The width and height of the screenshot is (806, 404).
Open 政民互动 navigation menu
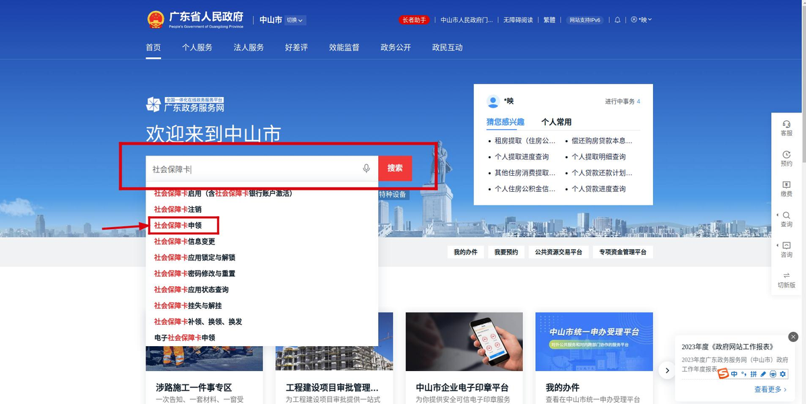click(x=447, y=47)
